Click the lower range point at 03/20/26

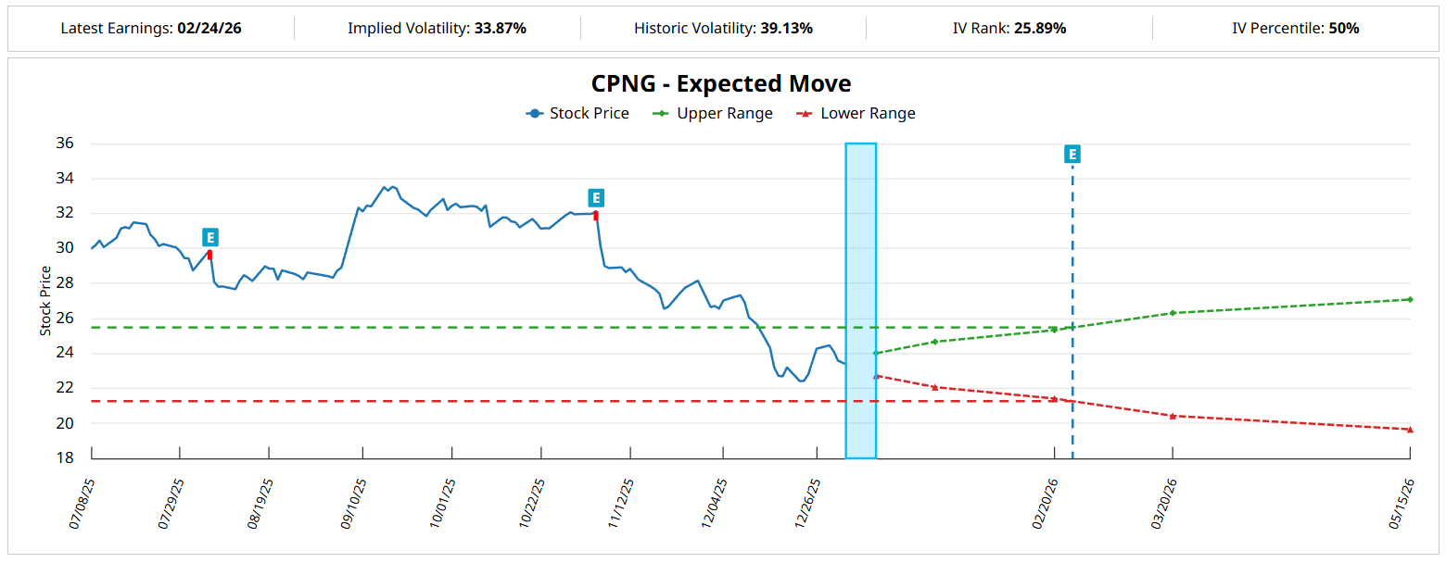coord(1173,416)
